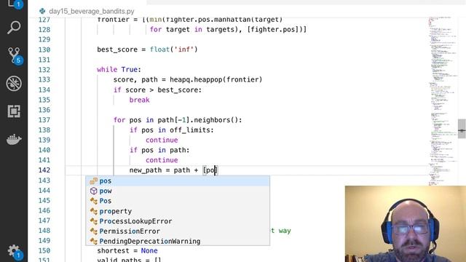Click line number 130 in gutter
This screenshot has height=262, width=466.
click(x=44, y=49)
